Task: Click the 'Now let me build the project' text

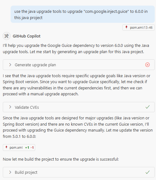Action: click(61, 159)
